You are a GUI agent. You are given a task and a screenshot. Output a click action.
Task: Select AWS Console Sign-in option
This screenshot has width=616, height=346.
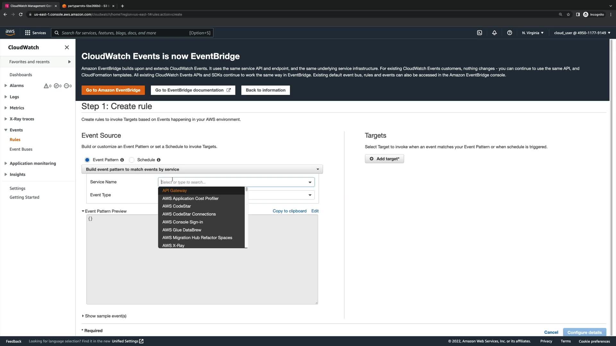183,222
